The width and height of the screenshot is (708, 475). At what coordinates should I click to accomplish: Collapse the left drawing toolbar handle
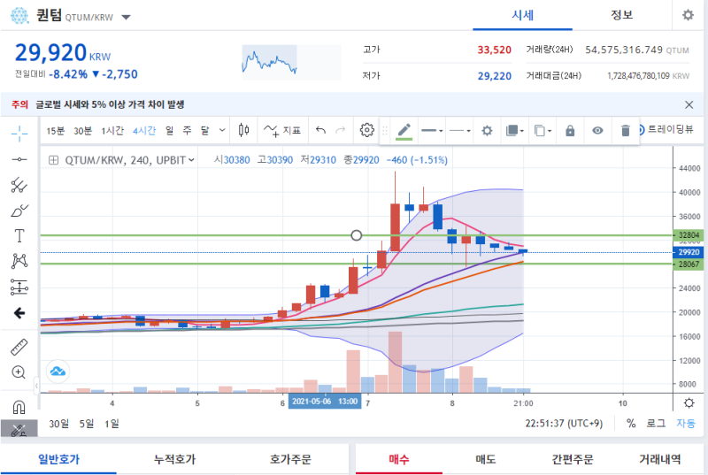pyautogui.click(x=36, y=386)
